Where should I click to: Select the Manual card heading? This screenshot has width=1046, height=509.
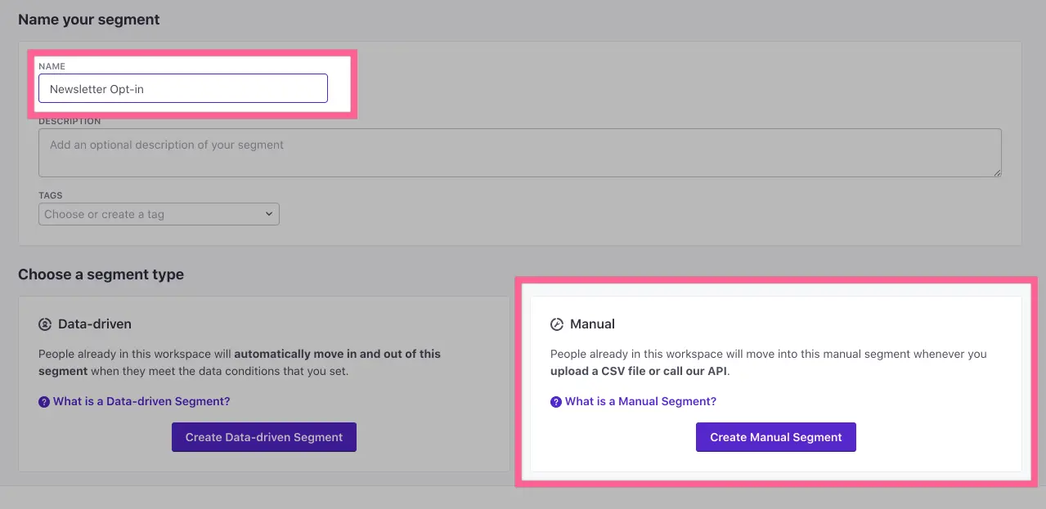point(592,324)
